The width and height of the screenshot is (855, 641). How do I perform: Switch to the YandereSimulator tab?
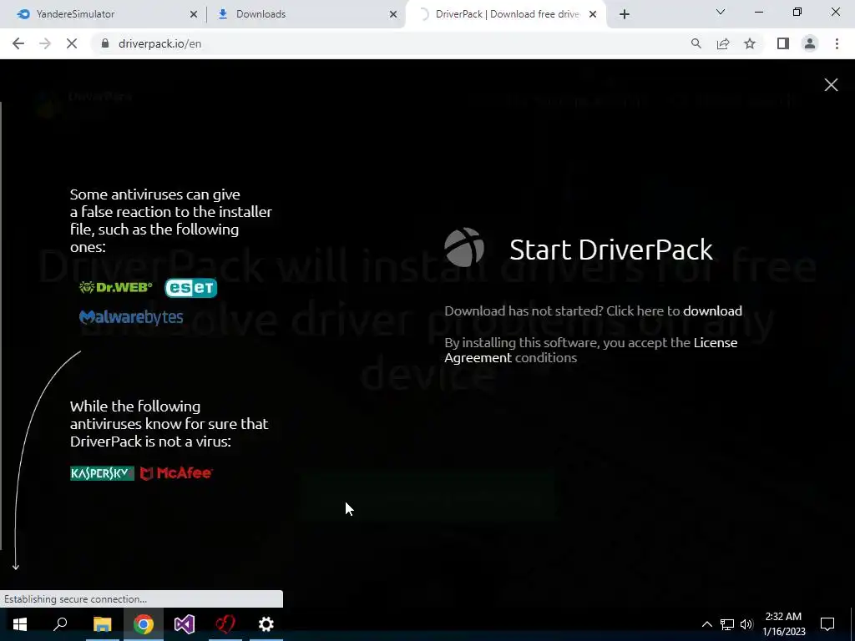(104, 14)
